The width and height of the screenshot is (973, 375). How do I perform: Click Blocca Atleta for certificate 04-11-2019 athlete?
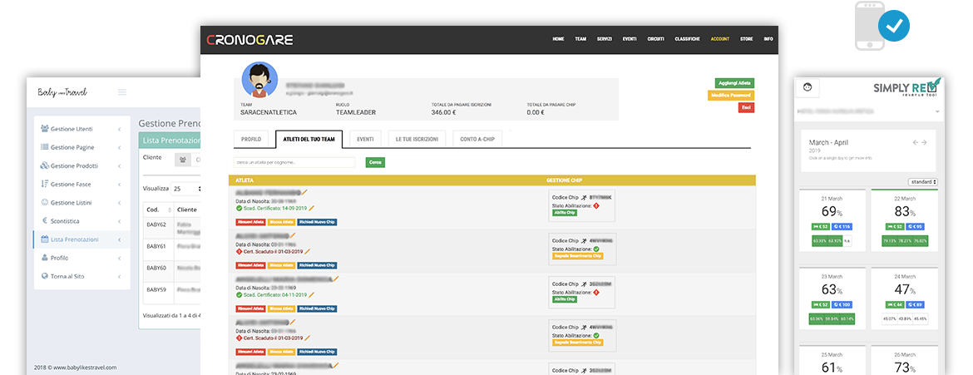click(281, 308)
